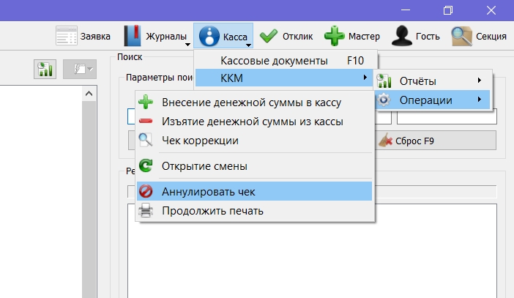Click the Касса toolbar button
514x298 pixels.
pos(223,36)
